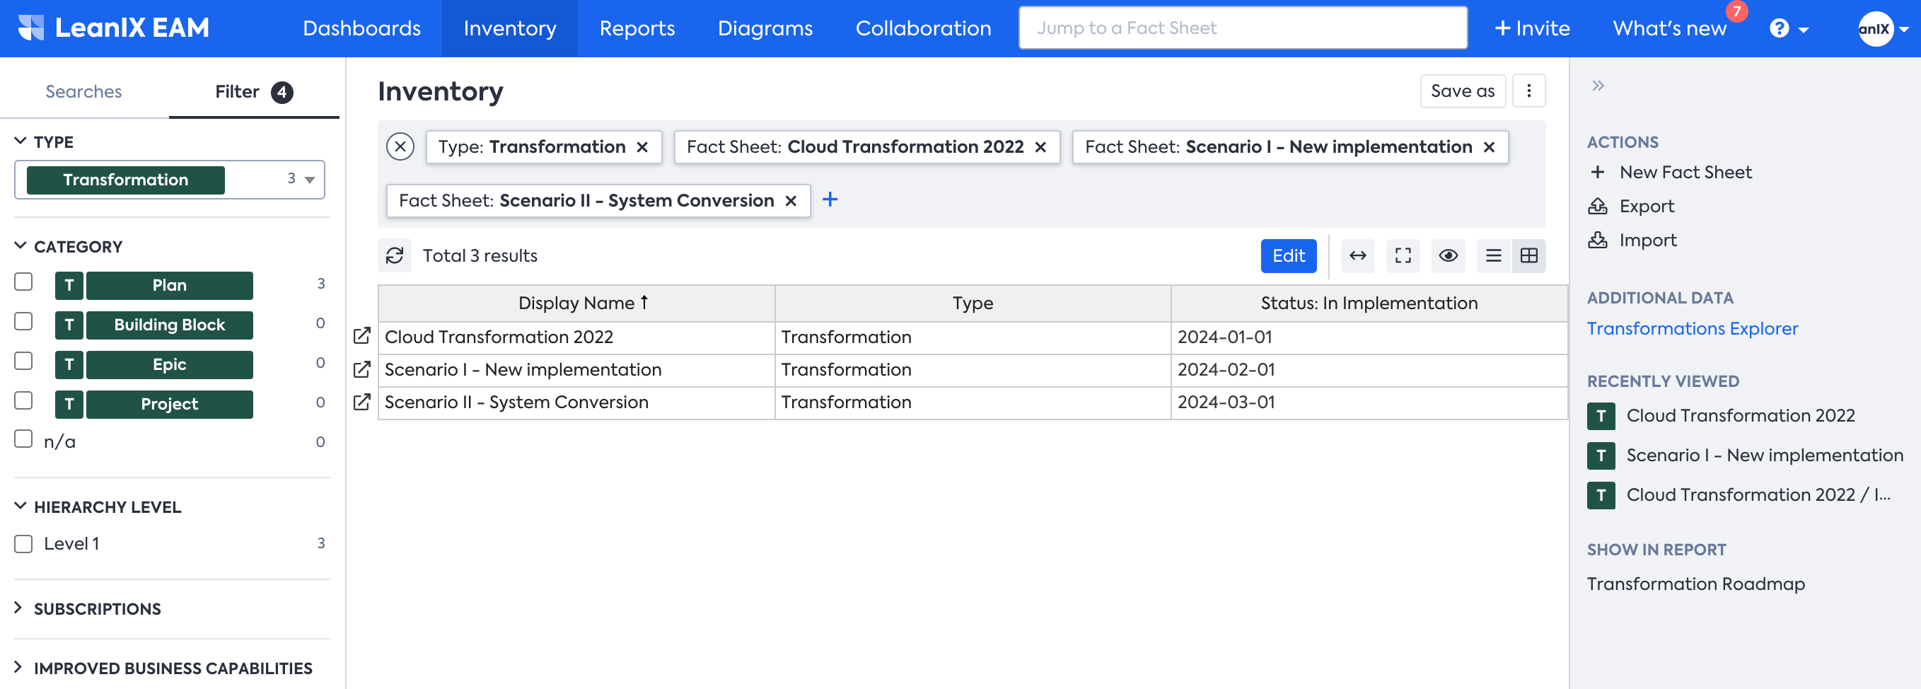Viewport: 1921px width, 689px height.
Task: Collapse the right sidebar panel
Action: click(1598, 86)
